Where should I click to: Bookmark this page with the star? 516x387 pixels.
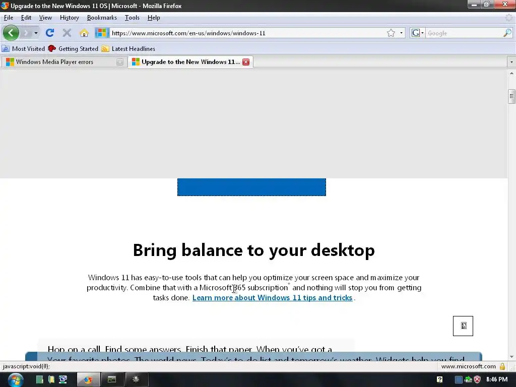[391, 33]
